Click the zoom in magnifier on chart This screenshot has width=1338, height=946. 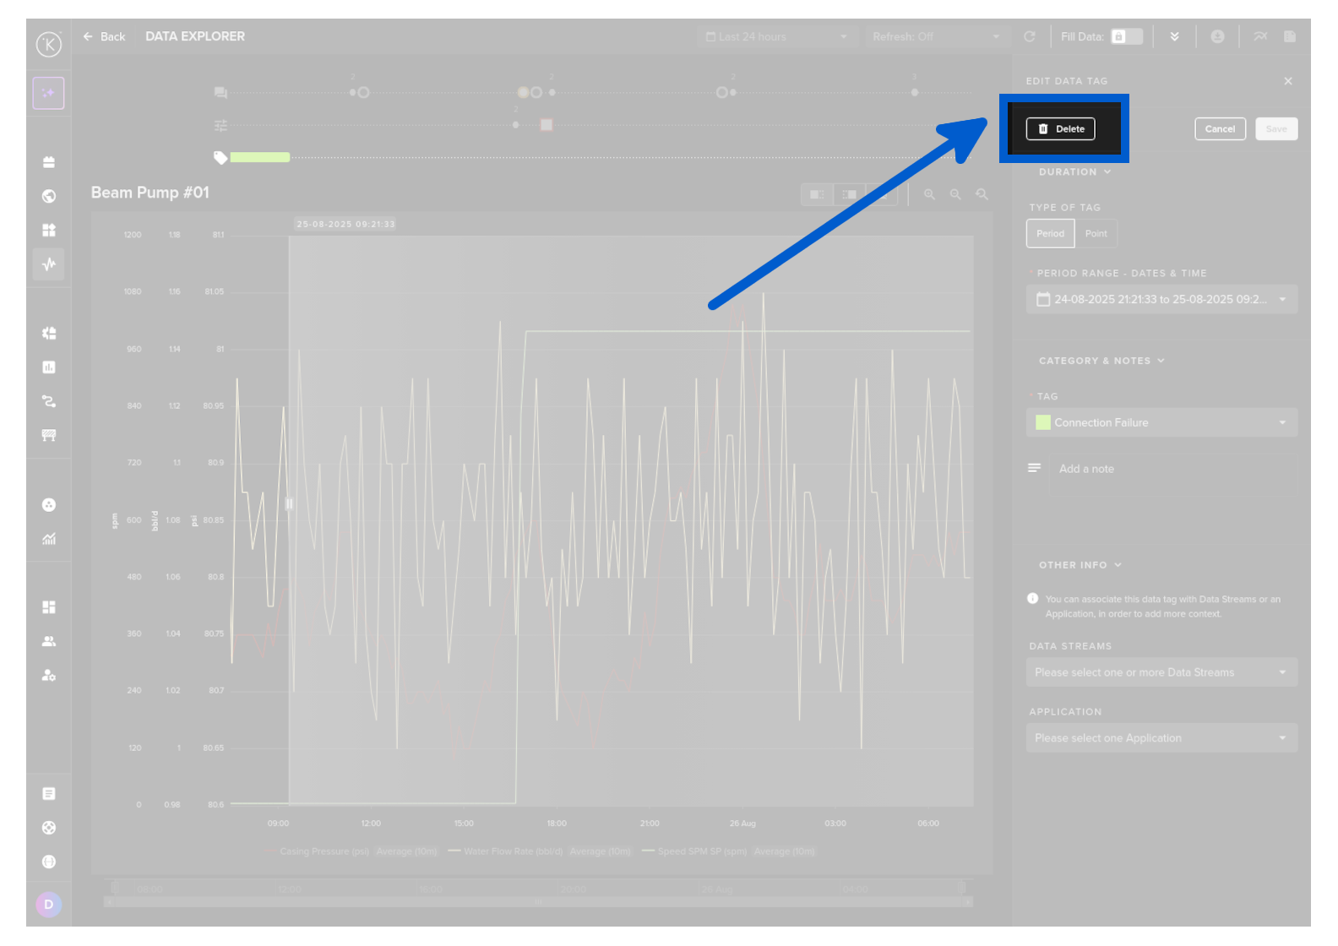(x=929, y=194)
